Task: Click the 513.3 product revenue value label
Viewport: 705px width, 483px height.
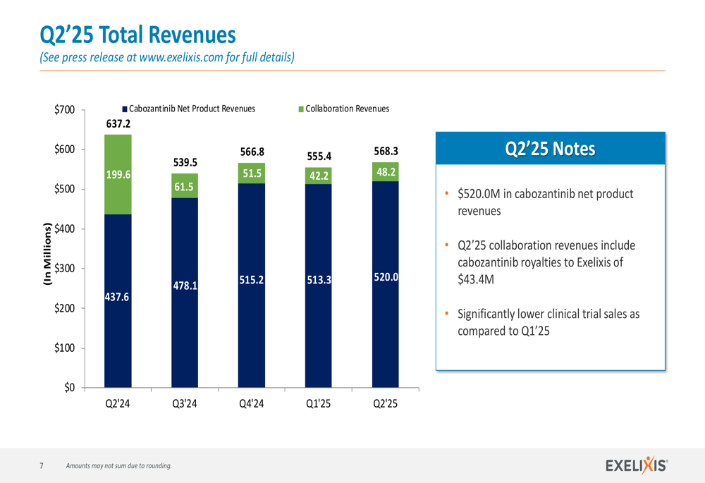Action: point(319,280)
